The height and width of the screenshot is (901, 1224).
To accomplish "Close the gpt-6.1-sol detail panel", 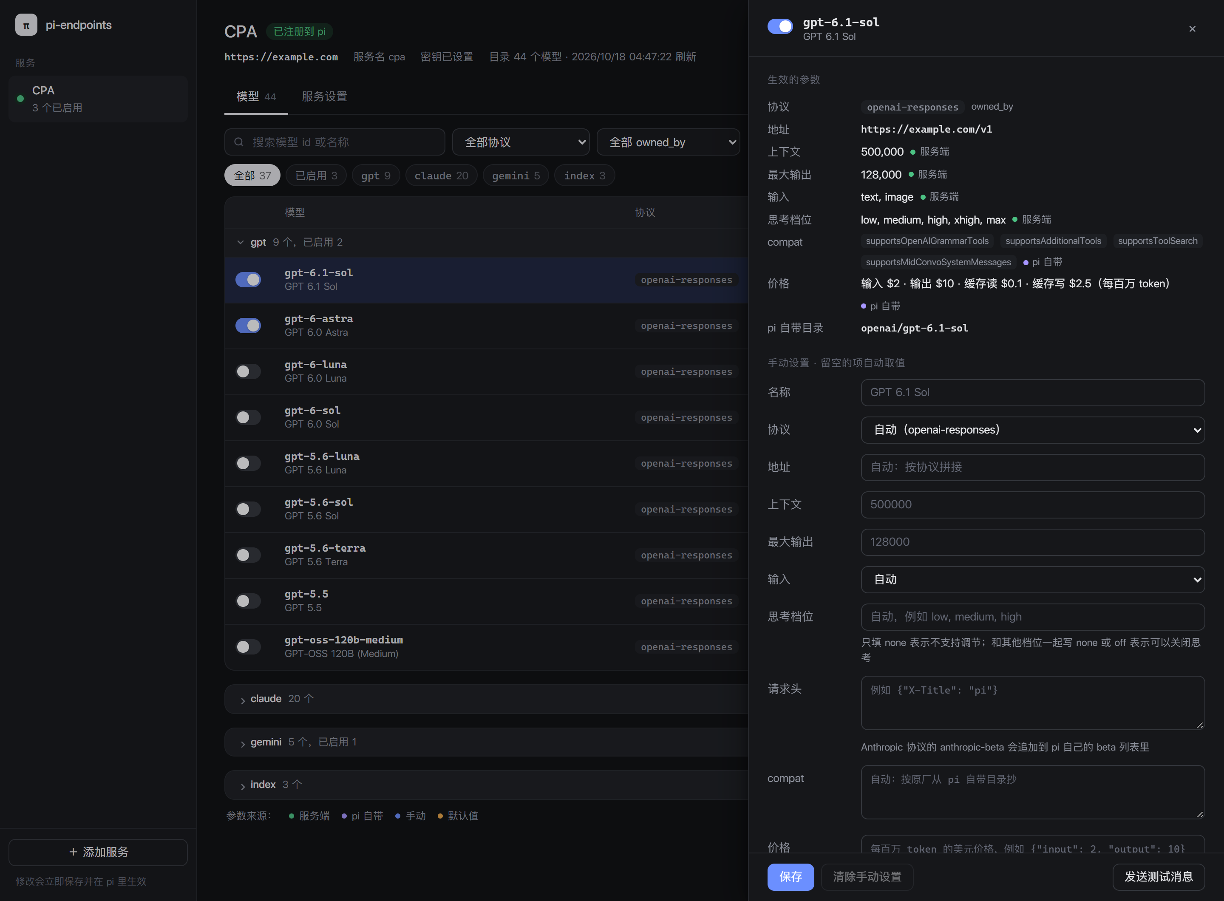I will tap(1193, 29).
